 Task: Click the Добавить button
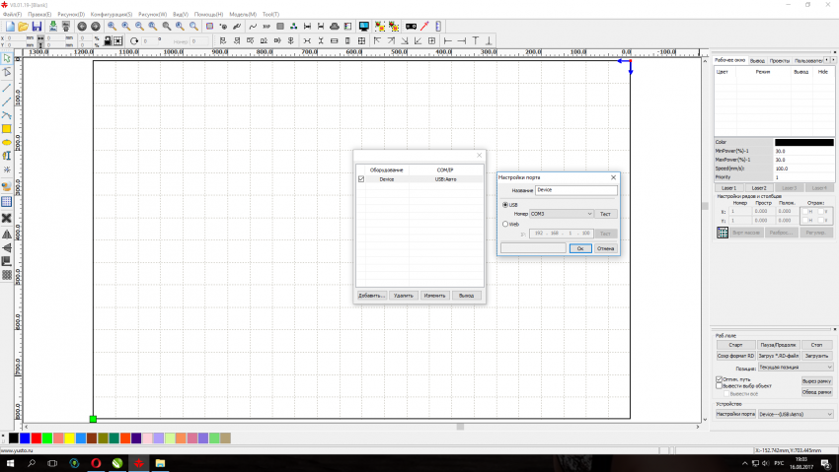coord(371,295)
